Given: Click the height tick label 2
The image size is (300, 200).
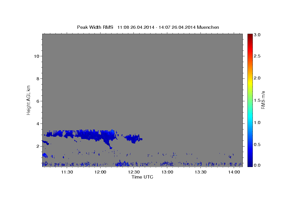Looking at the screenshot, I should coord(37,146).
